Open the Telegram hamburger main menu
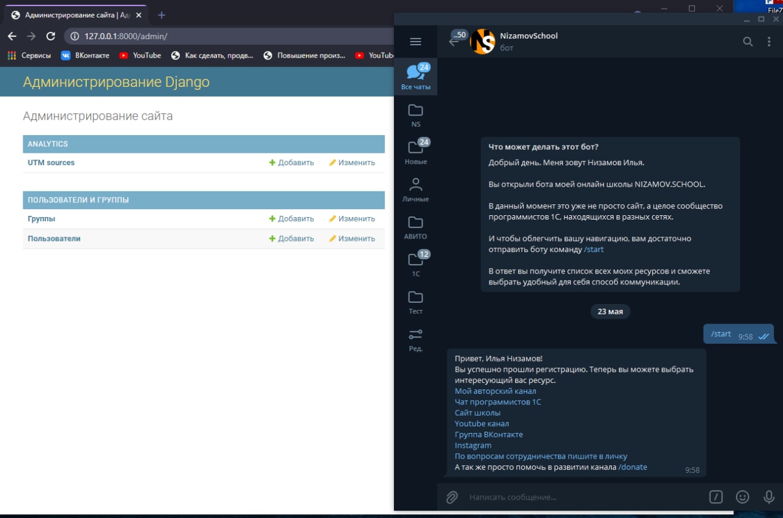783x518 pixels. pyautogui.click(x=415, y=42)
